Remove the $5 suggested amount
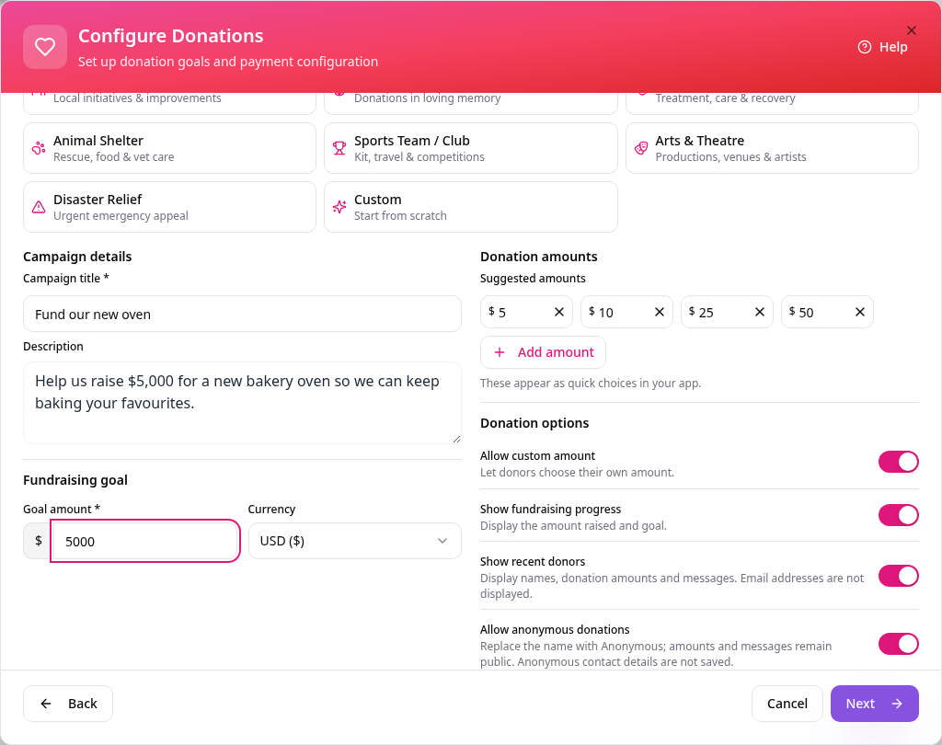The height and width of the screenshot is (745, 942). pos(559,312)
